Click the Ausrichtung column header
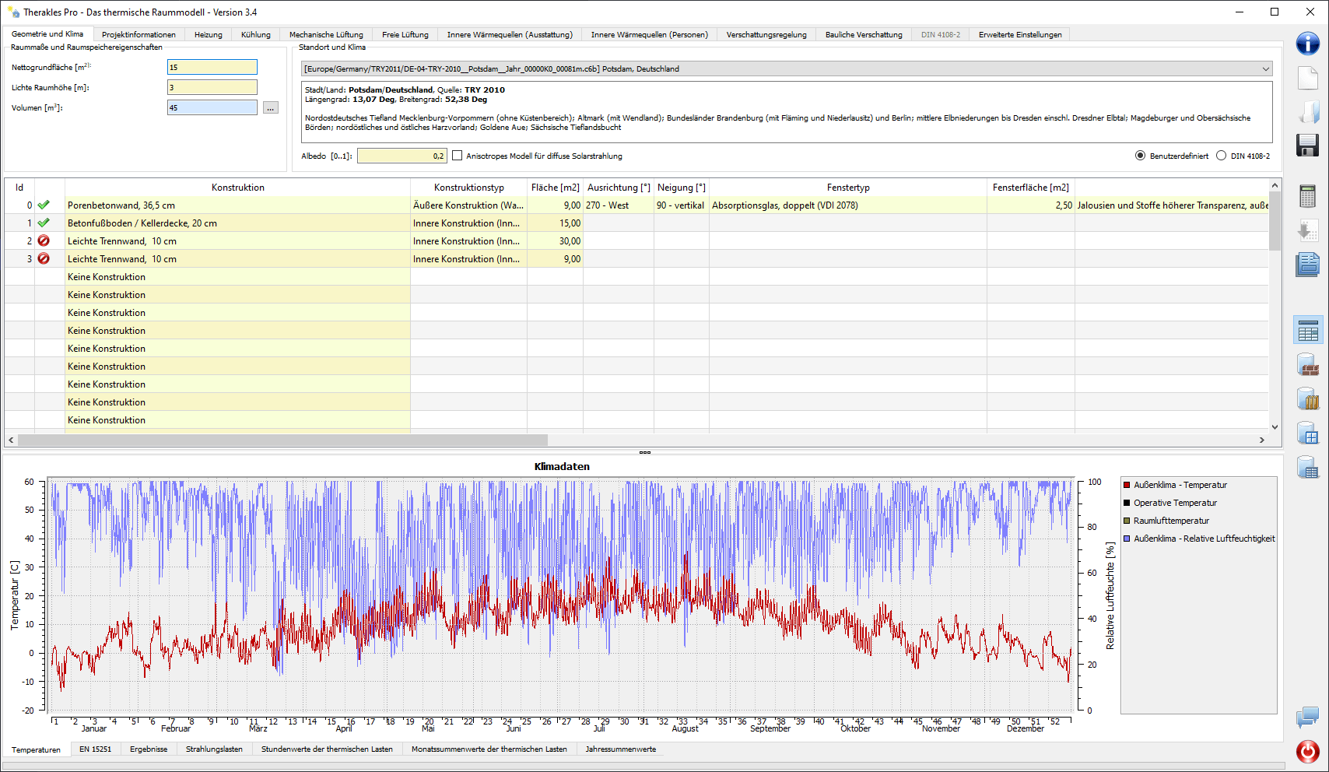This screenshot has height=772, width=1329. (x=619, y=188)
